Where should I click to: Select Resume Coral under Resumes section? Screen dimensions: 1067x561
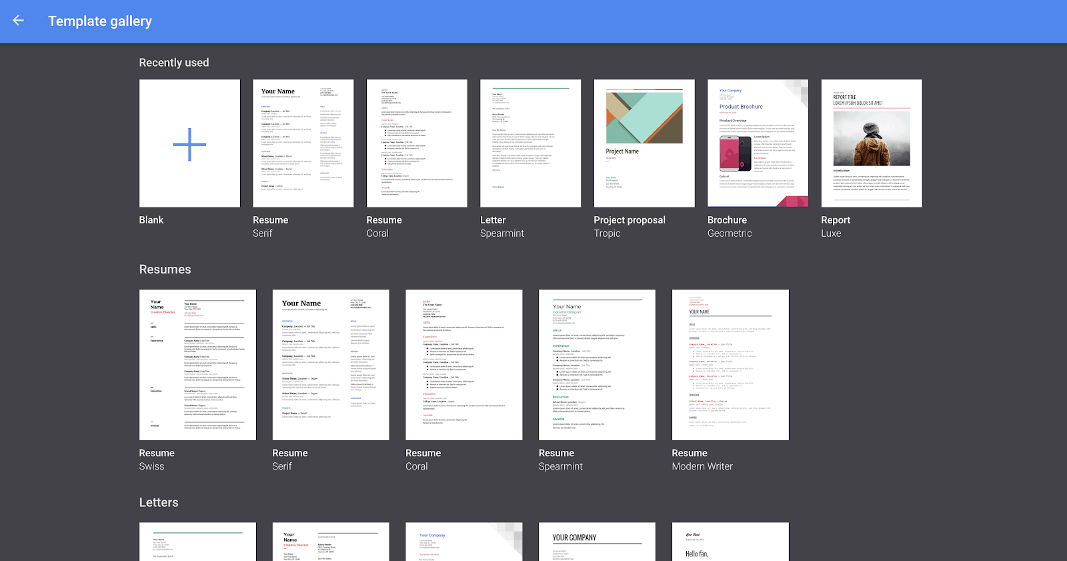coord(464,365)
